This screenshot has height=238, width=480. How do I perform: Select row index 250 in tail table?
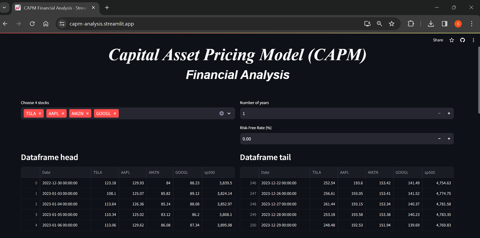[250, 225]
